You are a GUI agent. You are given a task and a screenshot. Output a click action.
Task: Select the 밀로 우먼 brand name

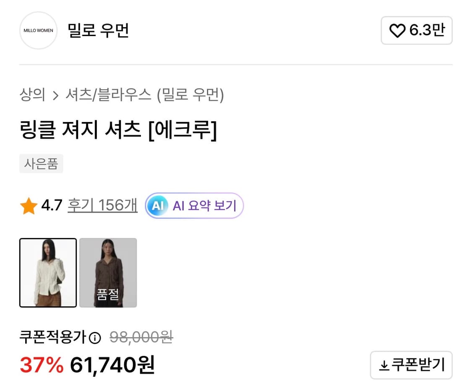coord(99,31)
